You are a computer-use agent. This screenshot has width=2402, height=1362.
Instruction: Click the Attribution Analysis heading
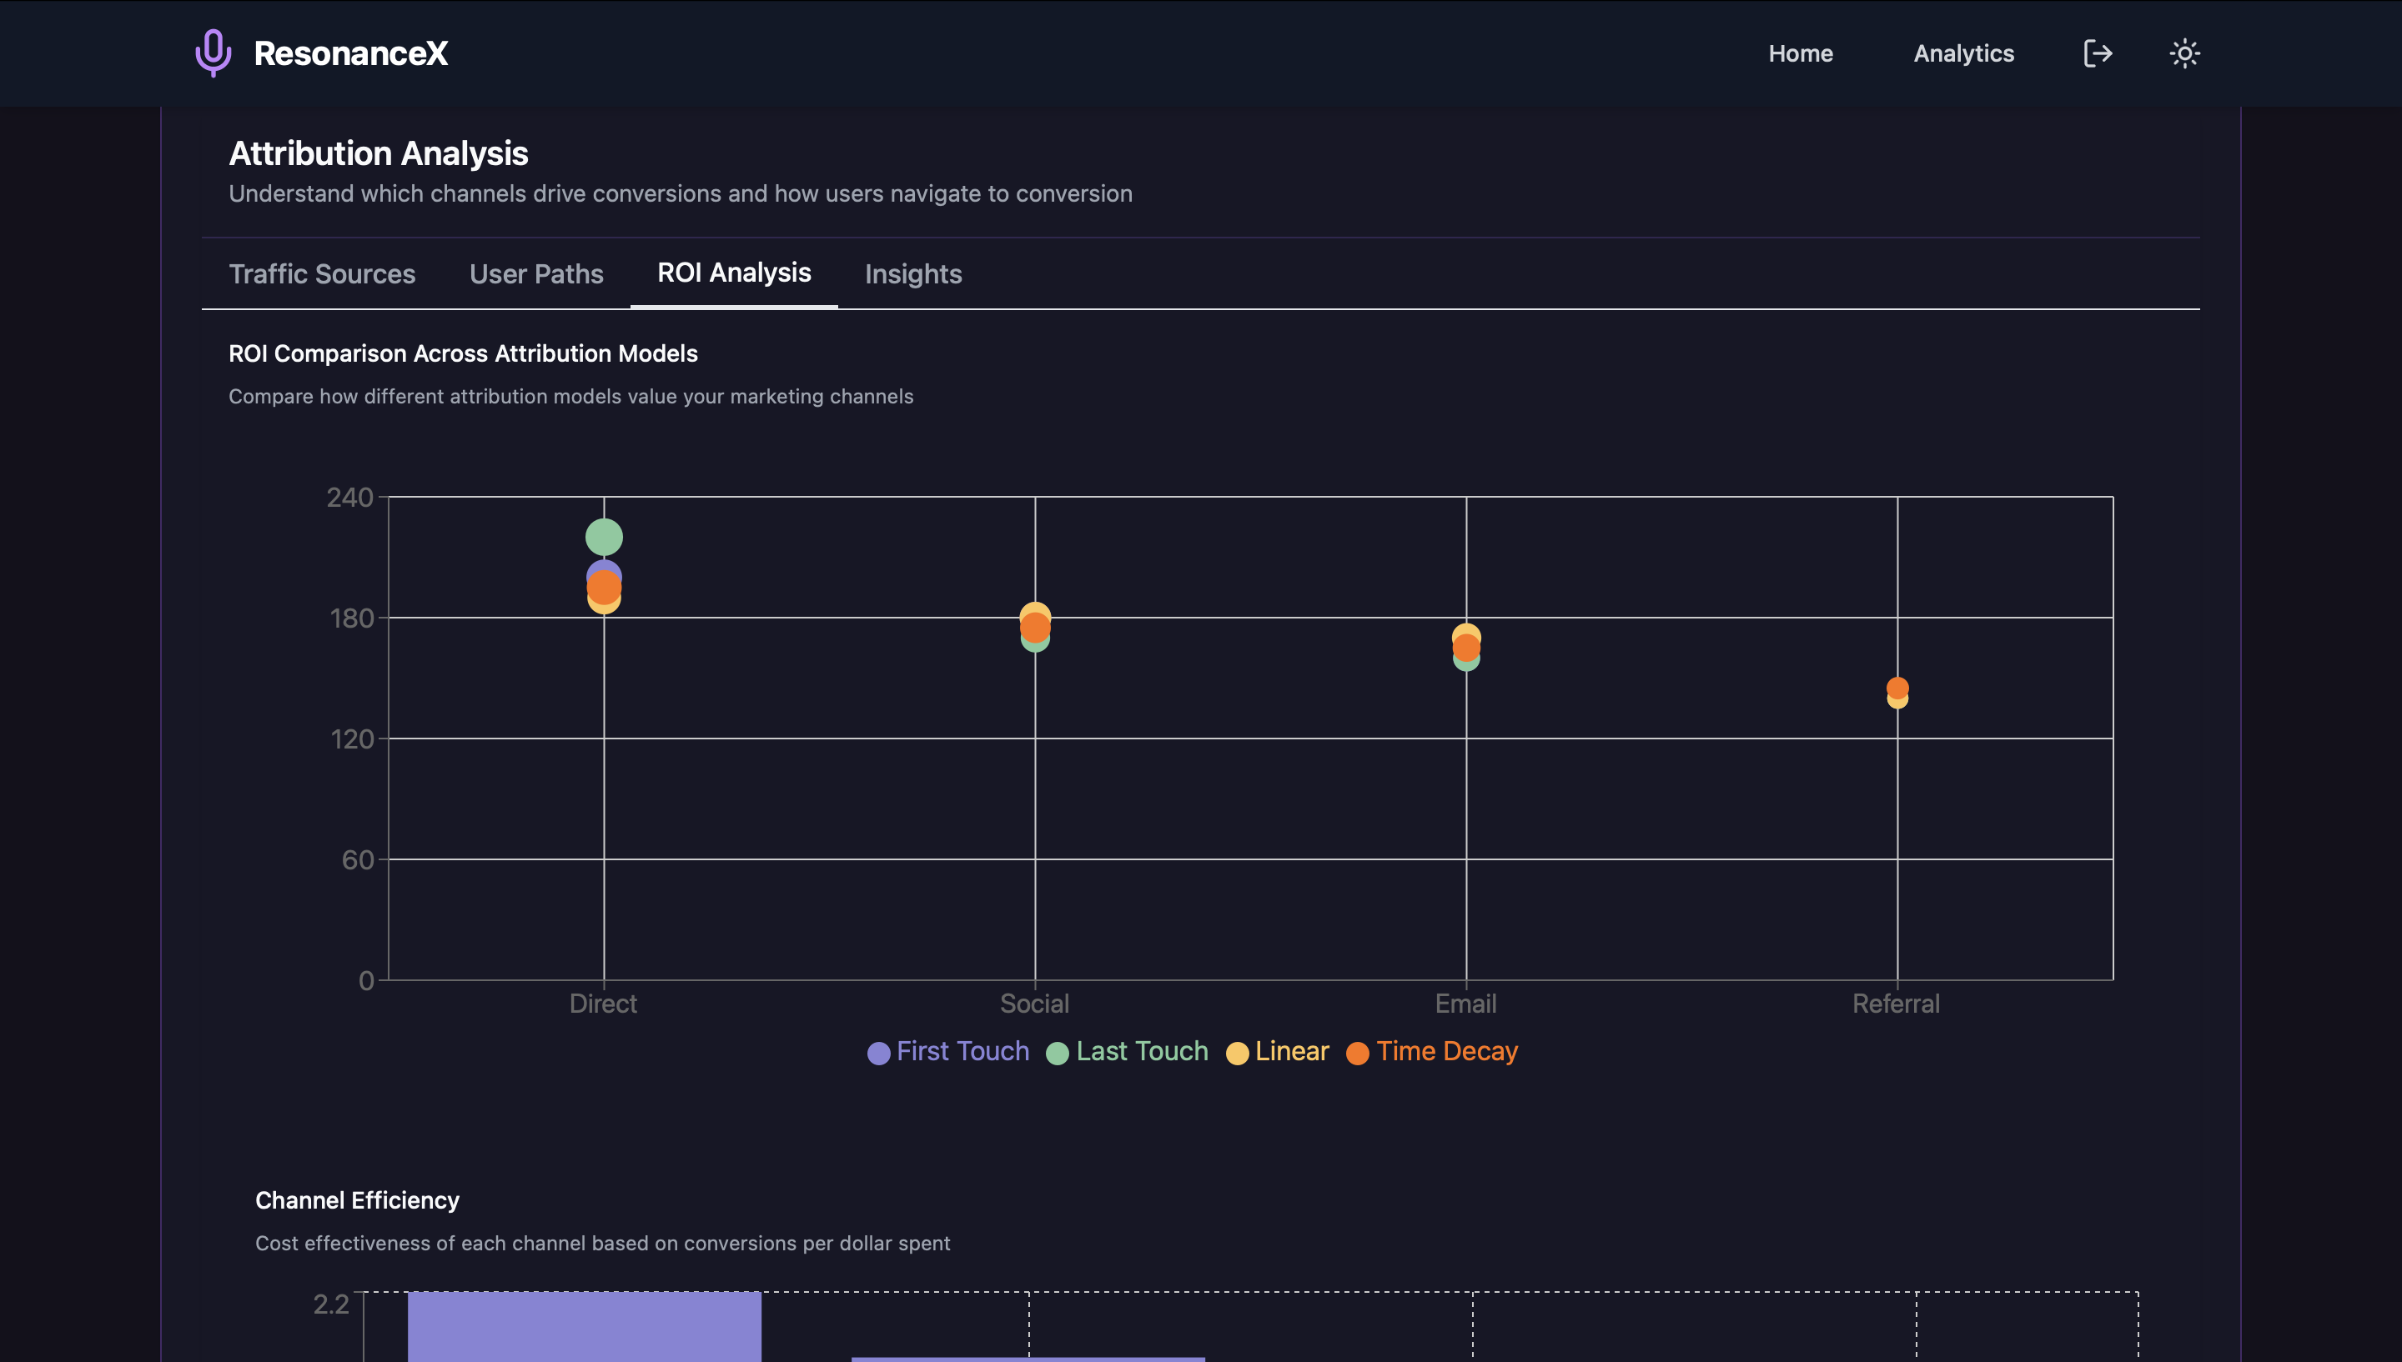379,153
